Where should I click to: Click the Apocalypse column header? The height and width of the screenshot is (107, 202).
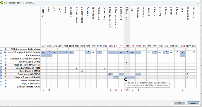tap(188, 13)
